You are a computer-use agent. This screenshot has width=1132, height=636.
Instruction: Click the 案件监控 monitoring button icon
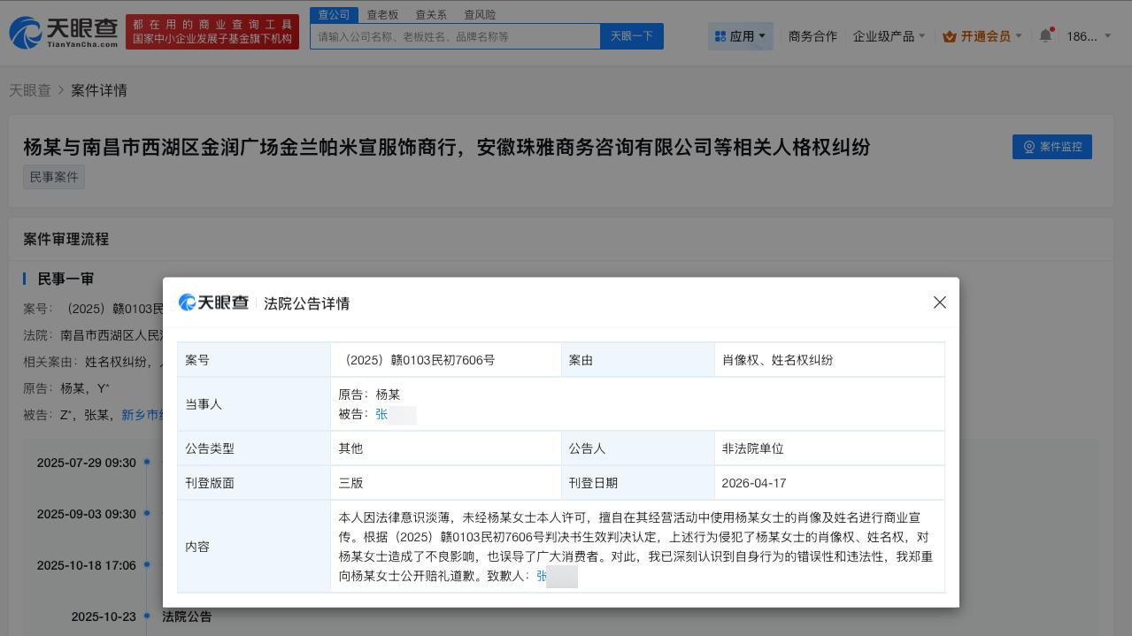click(x=1028, y=147)
